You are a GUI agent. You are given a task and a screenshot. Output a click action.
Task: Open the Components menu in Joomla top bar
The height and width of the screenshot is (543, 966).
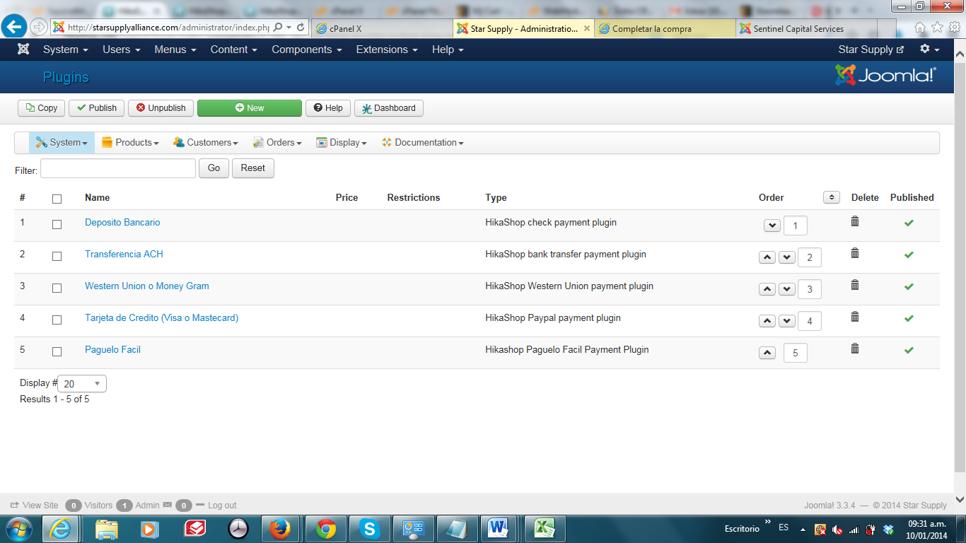(307, 49)
